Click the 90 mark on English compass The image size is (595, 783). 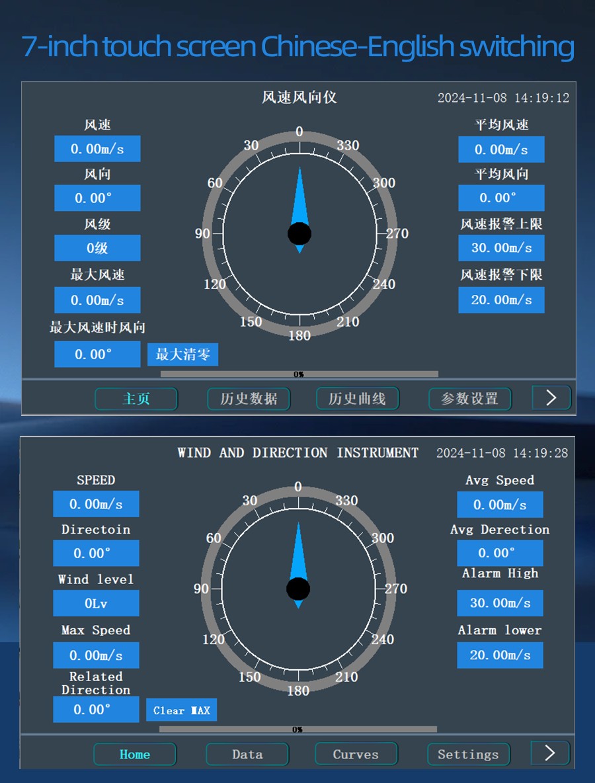[201, 589]
